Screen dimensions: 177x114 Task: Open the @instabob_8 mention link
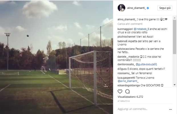(141, 29)
